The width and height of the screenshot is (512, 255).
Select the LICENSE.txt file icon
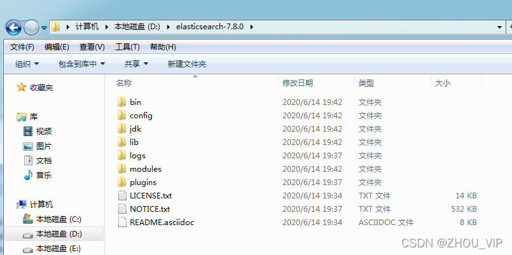tap(121, 196)
